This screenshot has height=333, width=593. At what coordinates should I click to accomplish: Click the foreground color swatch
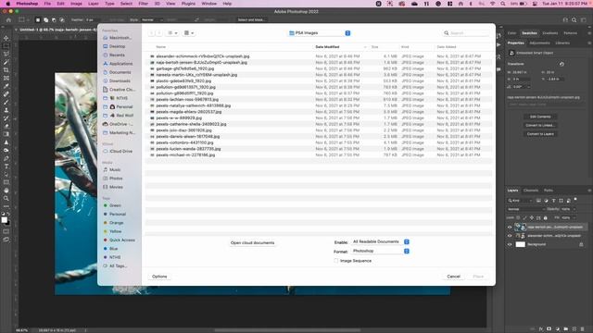click(x=4, y=220)
